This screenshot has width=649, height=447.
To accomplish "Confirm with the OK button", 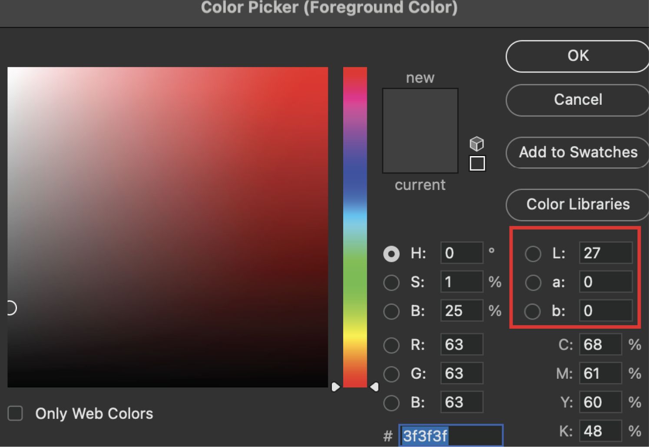I will click(578, 56).
